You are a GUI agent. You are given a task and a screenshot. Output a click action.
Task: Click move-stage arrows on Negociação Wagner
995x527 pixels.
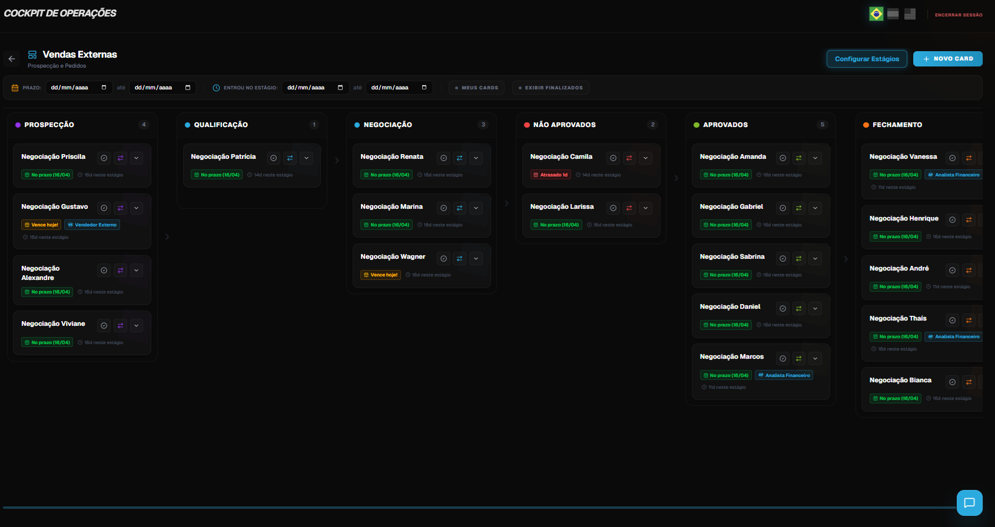(x=460, y=258)
